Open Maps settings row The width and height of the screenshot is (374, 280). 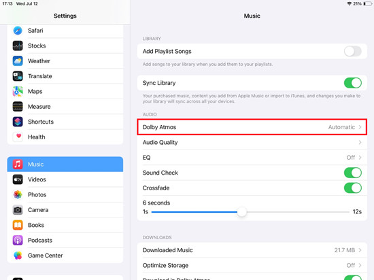coord(65,91)
